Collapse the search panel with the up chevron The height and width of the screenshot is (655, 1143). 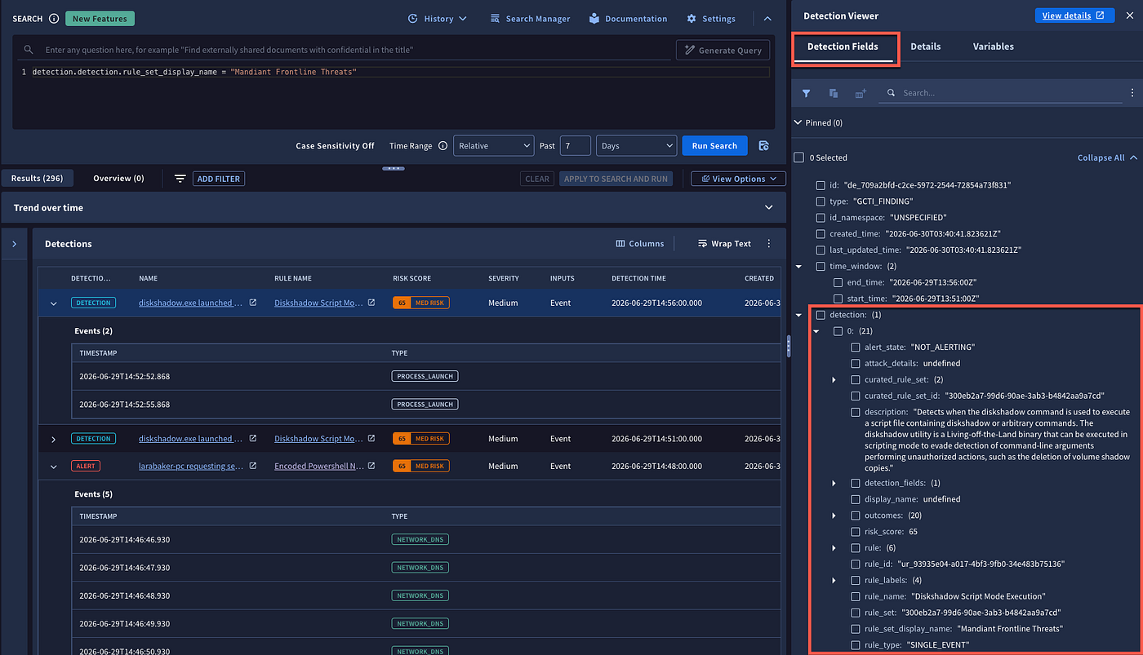click(767, 18)
